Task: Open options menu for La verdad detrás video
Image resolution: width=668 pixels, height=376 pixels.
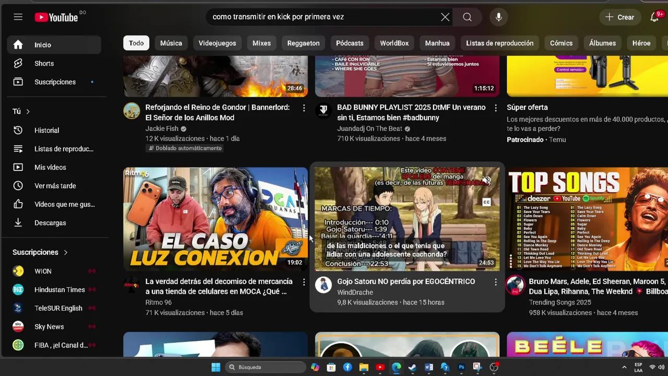Action: pyautogui.click(x=304, y=282)
